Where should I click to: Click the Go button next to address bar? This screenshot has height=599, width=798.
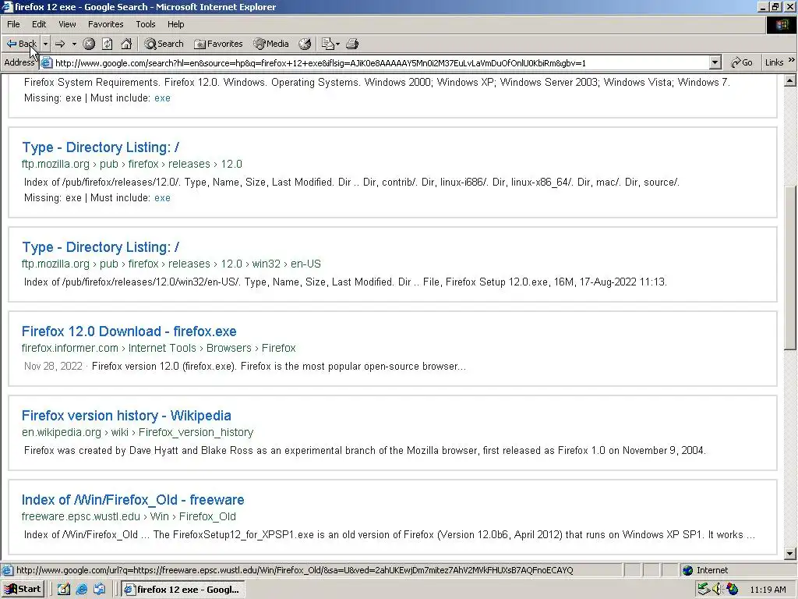[x=742, y=62]
